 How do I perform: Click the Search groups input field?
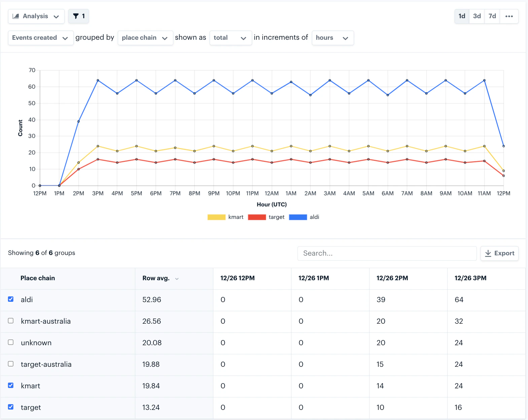387,253
